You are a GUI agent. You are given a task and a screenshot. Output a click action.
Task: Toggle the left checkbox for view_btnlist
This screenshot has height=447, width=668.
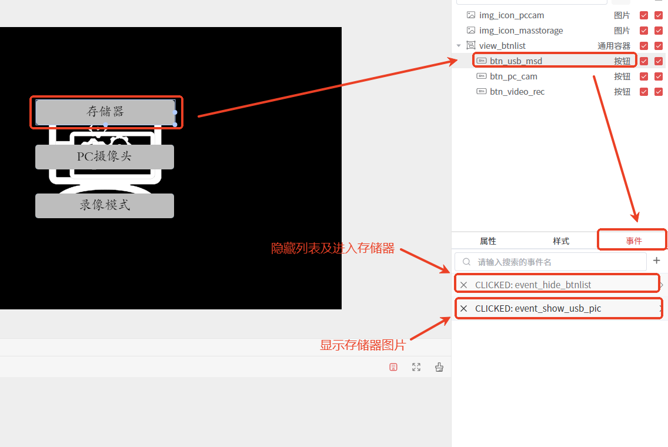(x=644, y=46)
